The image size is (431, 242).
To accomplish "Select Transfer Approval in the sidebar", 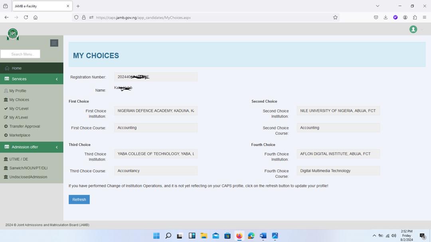I will point(24,126).
